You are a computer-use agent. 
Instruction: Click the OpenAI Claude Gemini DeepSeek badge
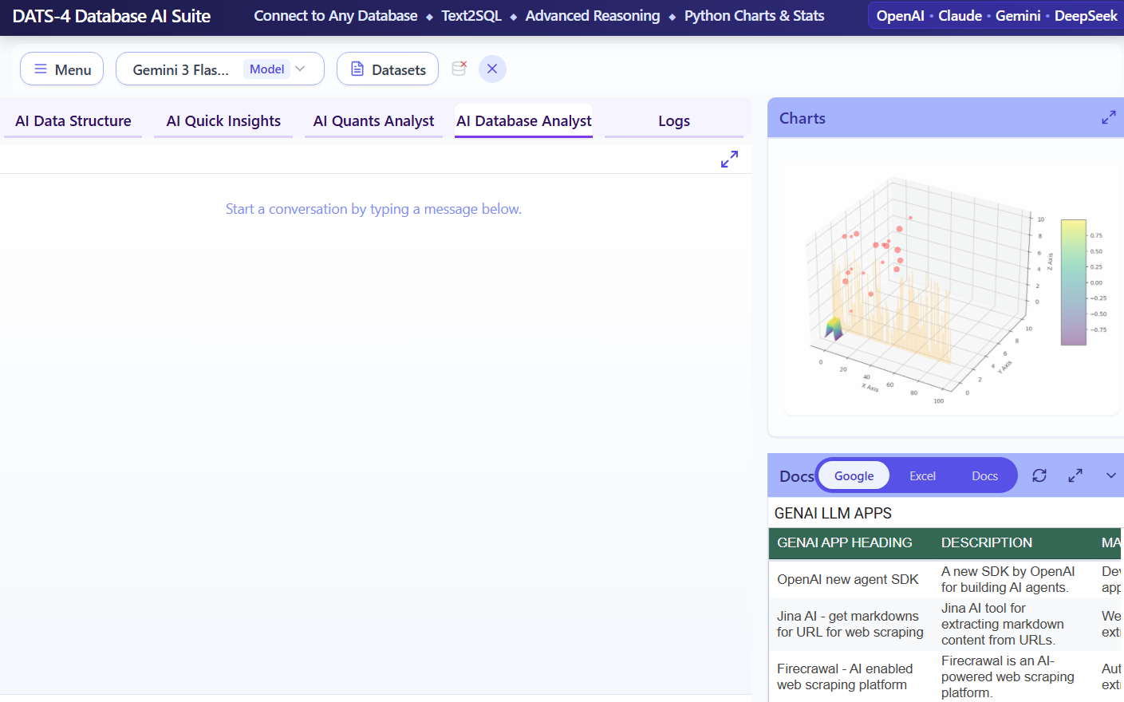pyautogui.click(x=996, y=16)
